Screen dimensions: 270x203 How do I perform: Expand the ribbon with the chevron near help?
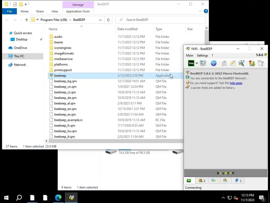pos(200,11)
